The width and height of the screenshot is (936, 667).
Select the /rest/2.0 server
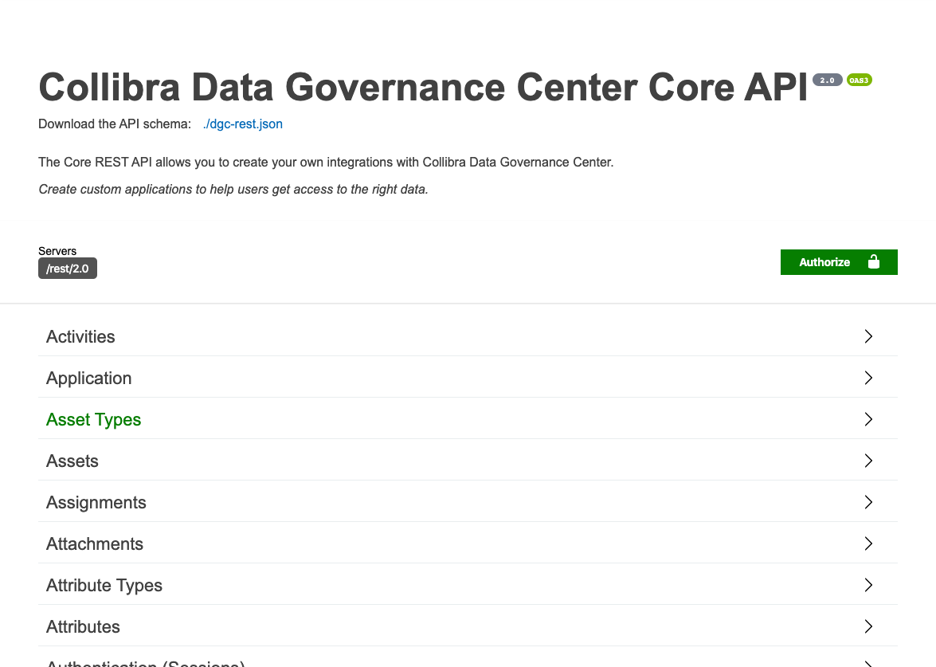68,268
